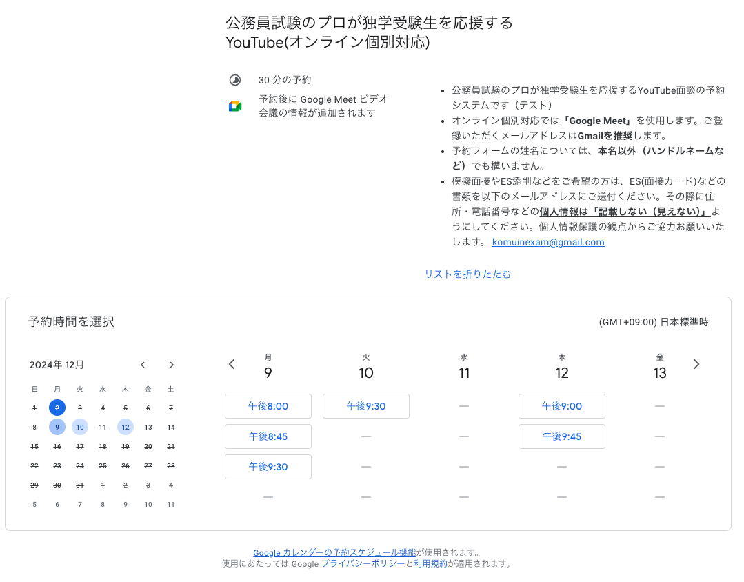Click Thursday 12 column header
Image resolution: width=744 pixels, height=582 pixels.
click(562, 367)
